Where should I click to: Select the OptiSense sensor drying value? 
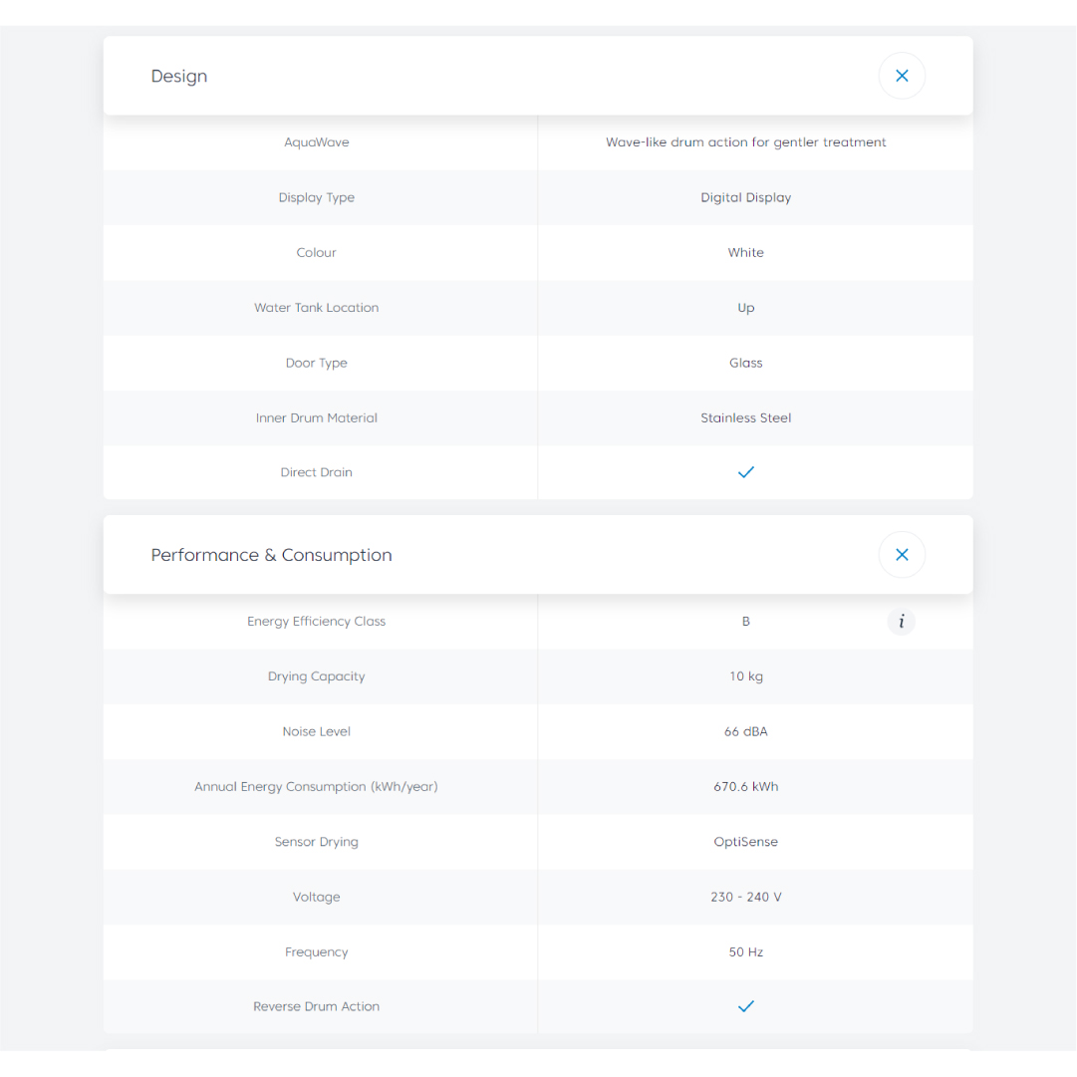click(x=745, y=842)
